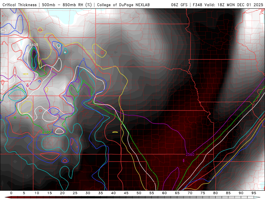Click the small blue "0" contour label
265x199 pixels.
[84, 59]
